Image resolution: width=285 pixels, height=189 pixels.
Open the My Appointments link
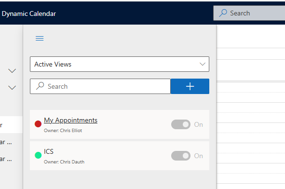[x=70, y=121]
